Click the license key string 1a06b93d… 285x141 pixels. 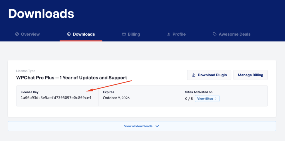(x=56, y=98)
